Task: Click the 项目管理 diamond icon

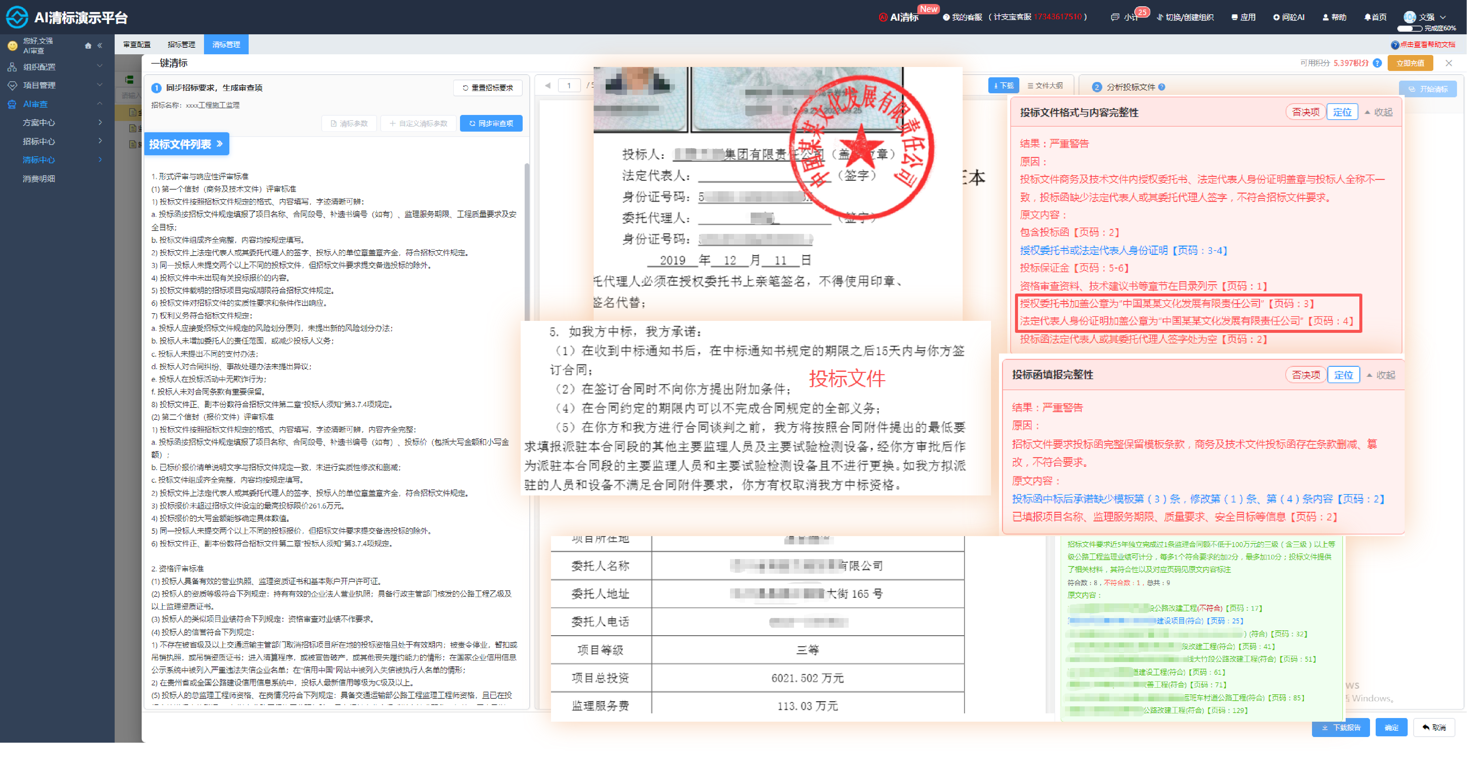Action: pyautogui.click(x=12, y=85)
